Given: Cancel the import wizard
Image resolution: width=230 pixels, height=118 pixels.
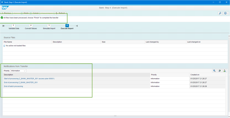Looking at the screenshot, I should (x=35, y=13).
